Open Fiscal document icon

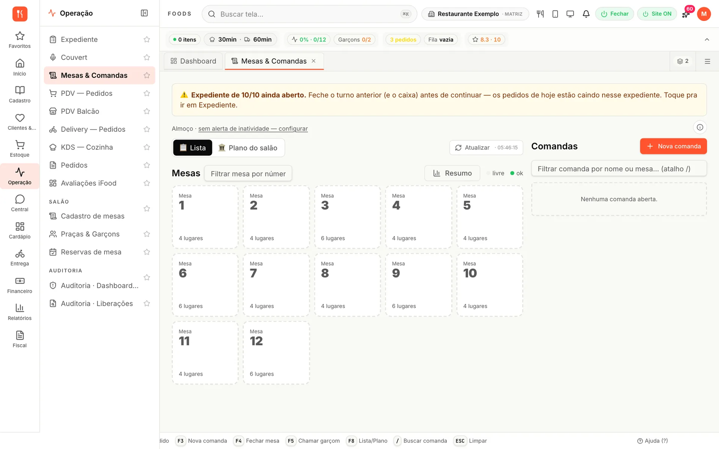[19, 339]
